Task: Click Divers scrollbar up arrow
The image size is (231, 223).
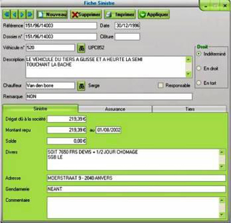Action: (x=222, y=152)
